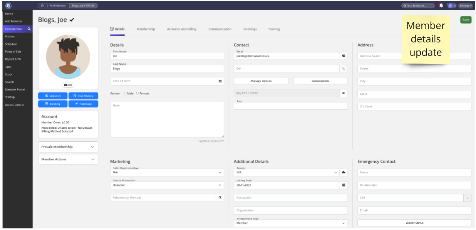Click the Manage Devices button

tap(261, 81)
